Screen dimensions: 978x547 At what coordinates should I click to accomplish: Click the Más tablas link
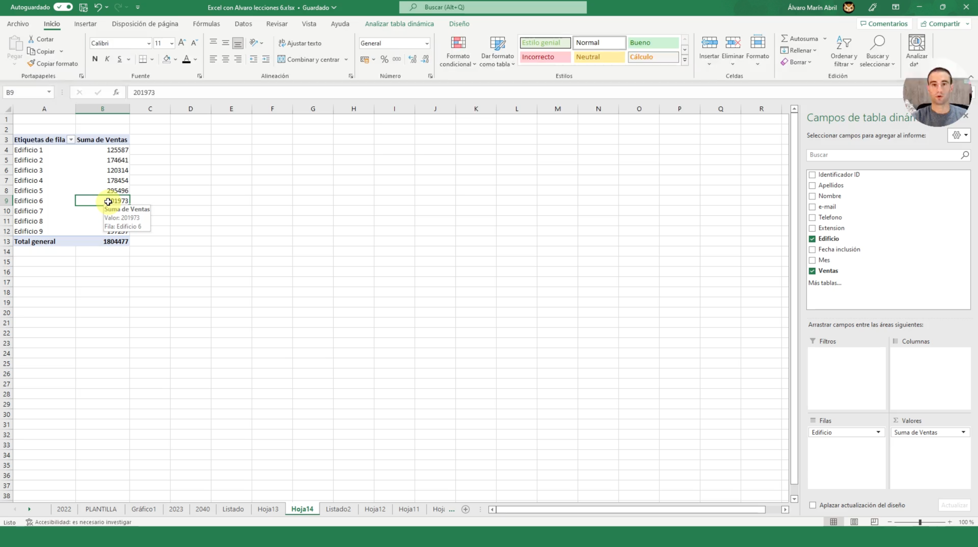click(x=825, y=283)
